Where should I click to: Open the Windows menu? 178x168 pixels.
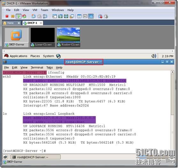(x=58, y=10)
